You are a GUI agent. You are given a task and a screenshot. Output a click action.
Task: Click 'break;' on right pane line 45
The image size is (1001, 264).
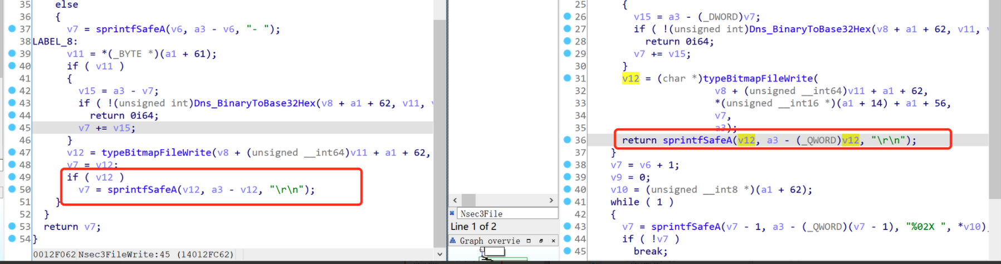click(x=651, y=251)
